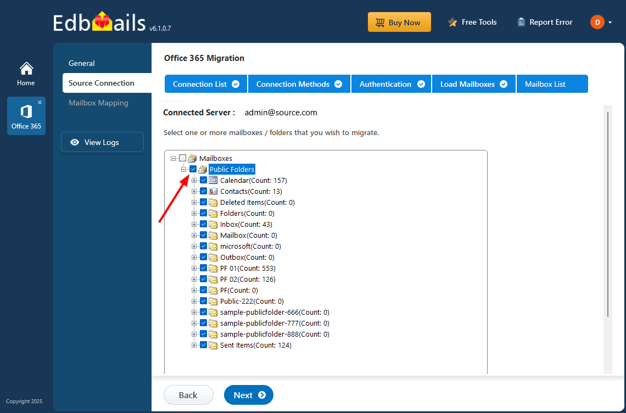Expand the sample-publicfolder-777 tree node
This screenshot has width=626, height=413.
(194, 323)
